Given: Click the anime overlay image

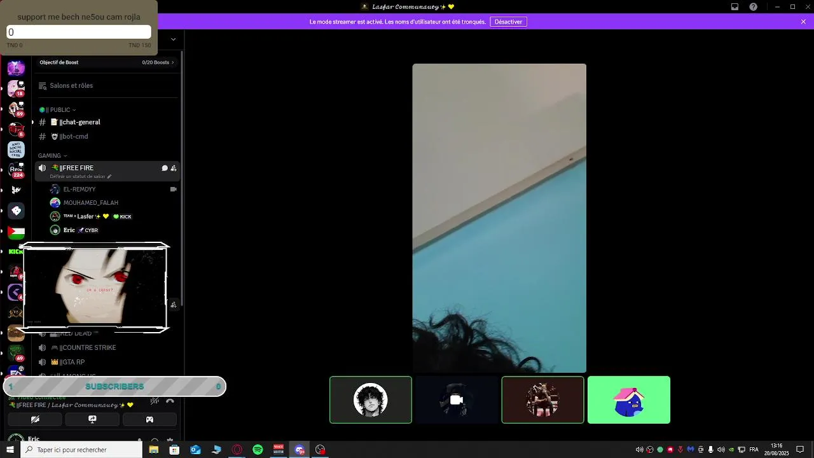Looking at the screenshot, I should pos(95,288).
